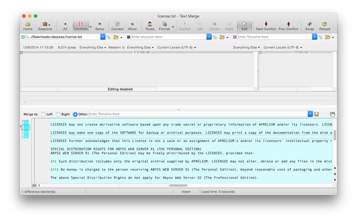Browse for right file with folder icon
Screen dimensions: 357x222
(x=328, y=37)
